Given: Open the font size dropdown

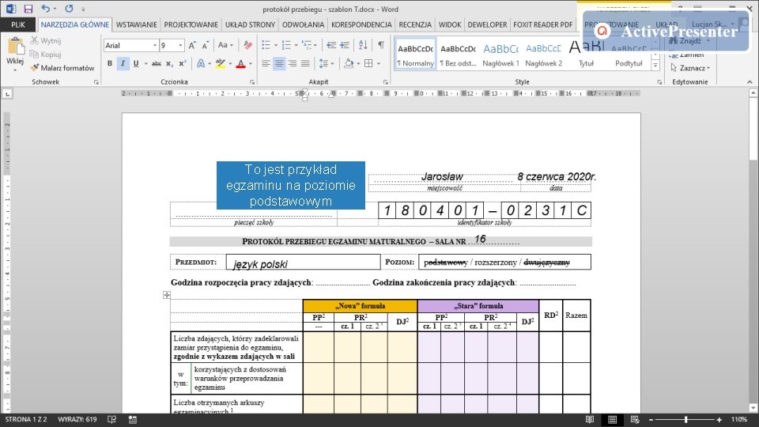Looking at the screenshot, I should click(x=180, y=46).
